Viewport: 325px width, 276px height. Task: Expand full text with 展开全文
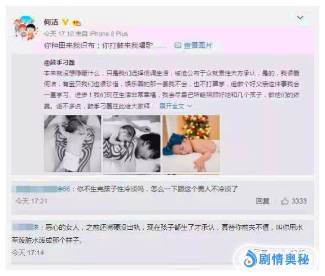click(x=172, y=106)
